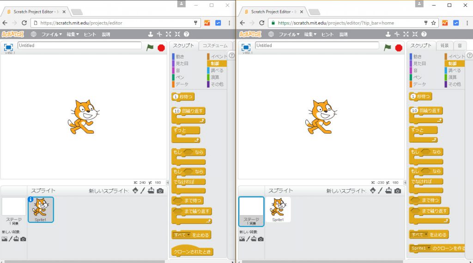Image resolution: width=473 pixels, height=263 pixels.
Task: Select grow sprite tool in right window
Action: [406, 34]
